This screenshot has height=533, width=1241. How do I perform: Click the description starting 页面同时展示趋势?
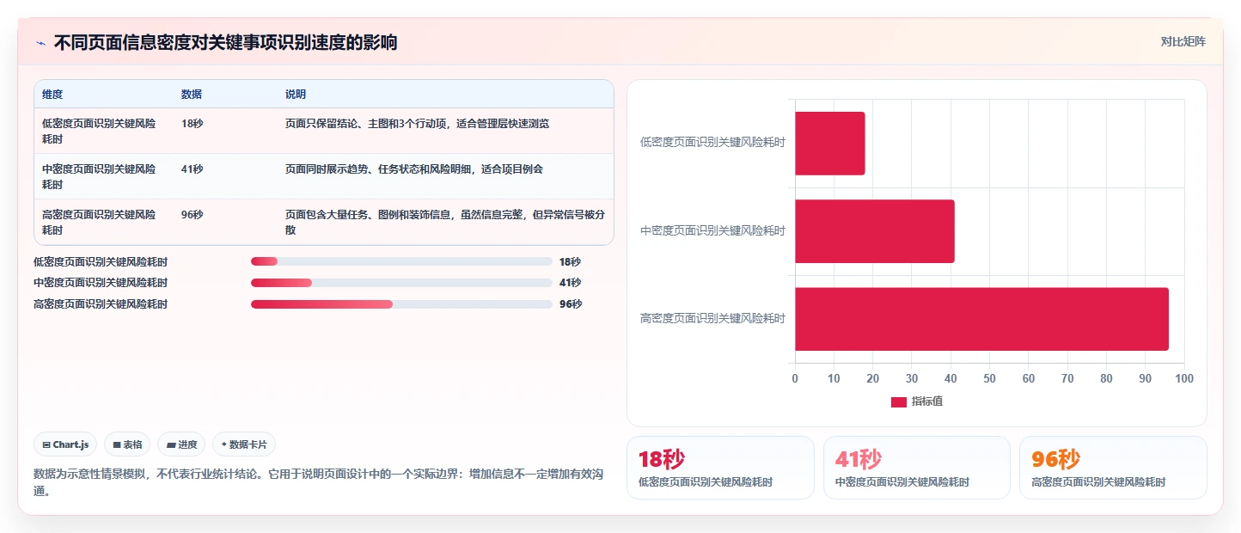click(x=414, y=169)
